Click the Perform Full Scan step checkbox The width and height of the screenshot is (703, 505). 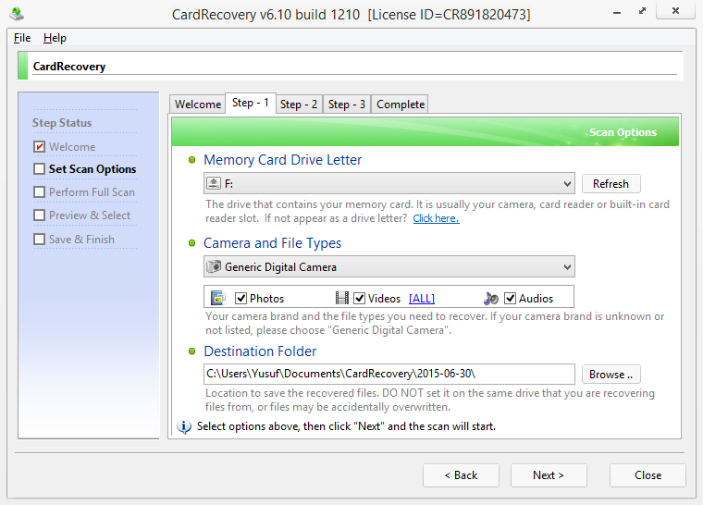[40, 192]
